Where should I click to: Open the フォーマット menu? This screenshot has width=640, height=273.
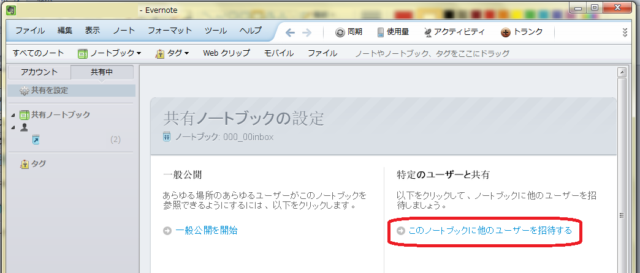pyautogui.click(x=170, y=31)
